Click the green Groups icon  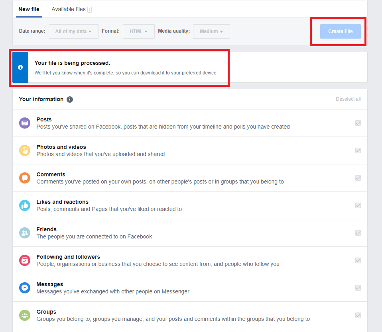point(25,315)
